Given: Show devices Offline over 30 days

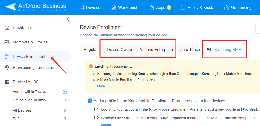Looking at the screenshot, I should [29, 100].
